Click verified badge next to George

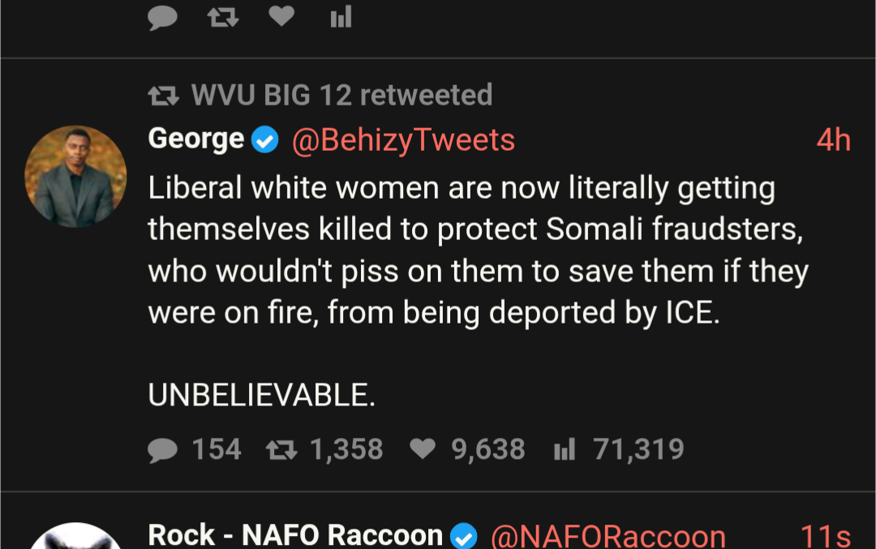pyautogui.click(x=264, y=141)
